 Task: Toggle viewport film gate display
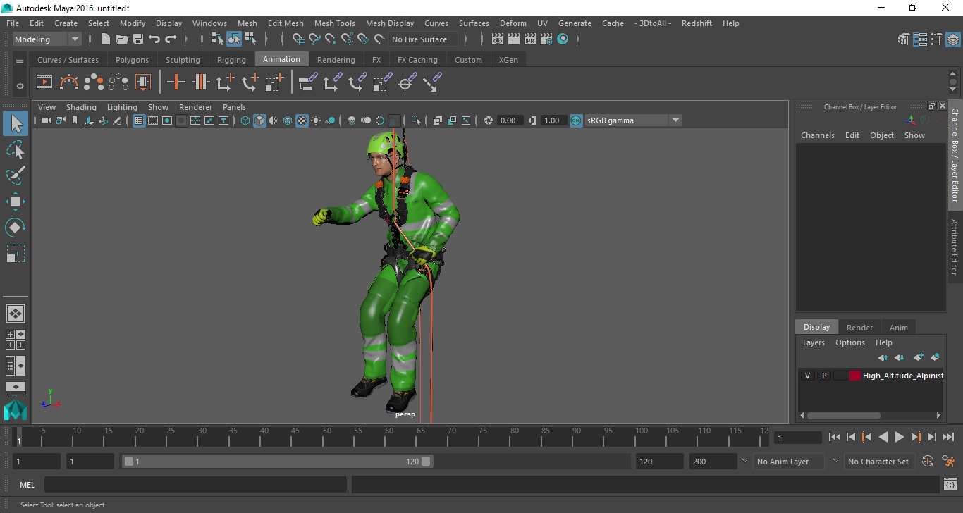click(x=153, y=120)
